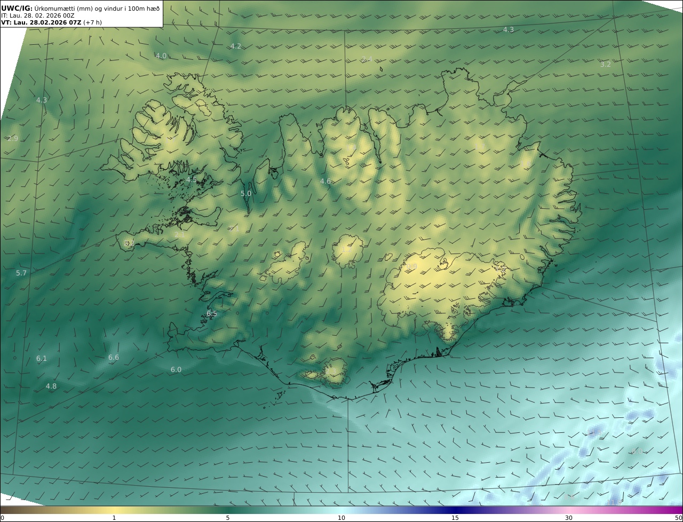The image size is (683, 522).
Task: Click the map value '4.0'
Action: coord(161,56)
